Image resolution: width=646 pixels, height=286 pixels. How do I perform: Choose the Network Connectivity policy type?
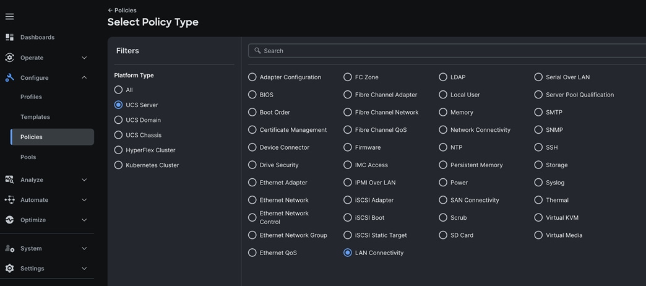[x=443, y=130]
